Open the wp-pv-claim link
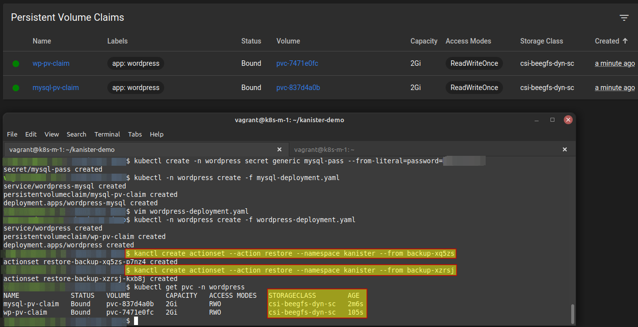 [x=51, y=63]
